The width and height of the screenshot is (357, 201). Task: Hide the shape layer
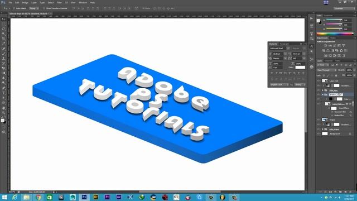tap(319, 119)
